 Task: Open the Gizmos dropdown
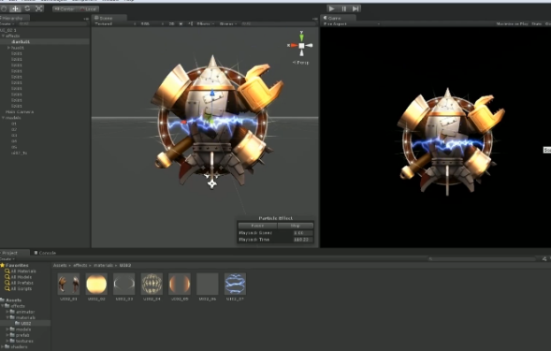click(x=228, y=24)
